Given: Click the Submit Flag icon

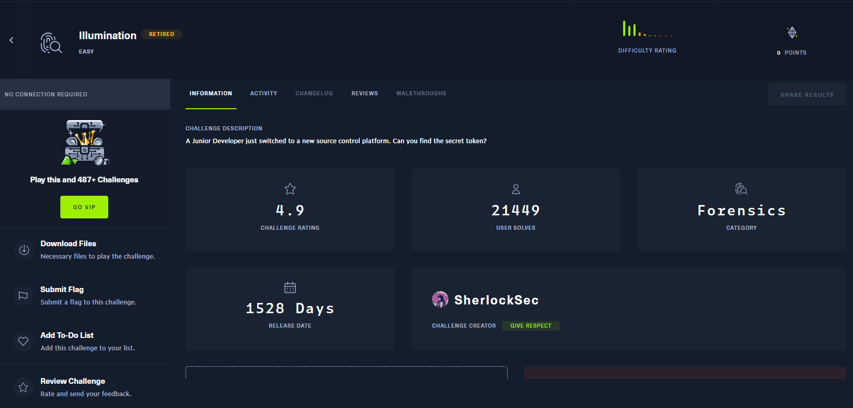Looking at the screenshot, I should 23,296.
